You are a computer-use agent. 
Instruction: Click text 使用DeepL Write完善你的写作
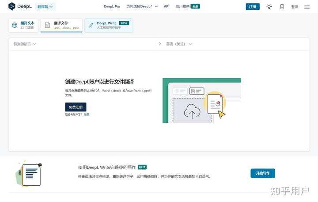tap(107, 167)
